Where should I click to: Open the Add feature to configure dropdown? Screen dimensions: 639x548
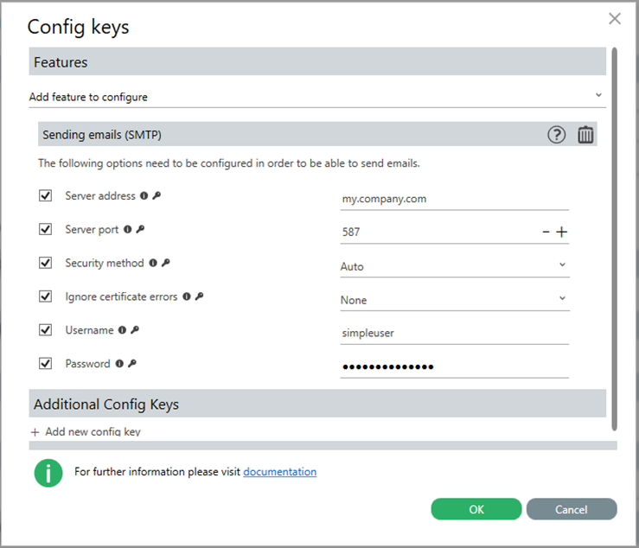pyautogui.click(x=317, y=97)
